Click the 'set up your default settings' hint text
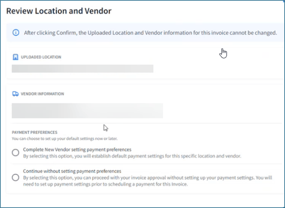285x208 pixels. click(x=64, y=138)
